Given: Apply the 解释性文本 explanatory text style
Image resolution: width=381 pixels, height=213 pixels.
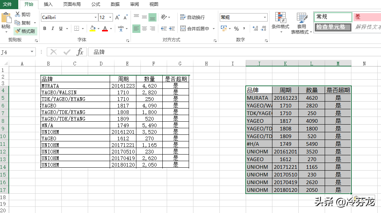Looking at the screenshot, I should 367,27.
